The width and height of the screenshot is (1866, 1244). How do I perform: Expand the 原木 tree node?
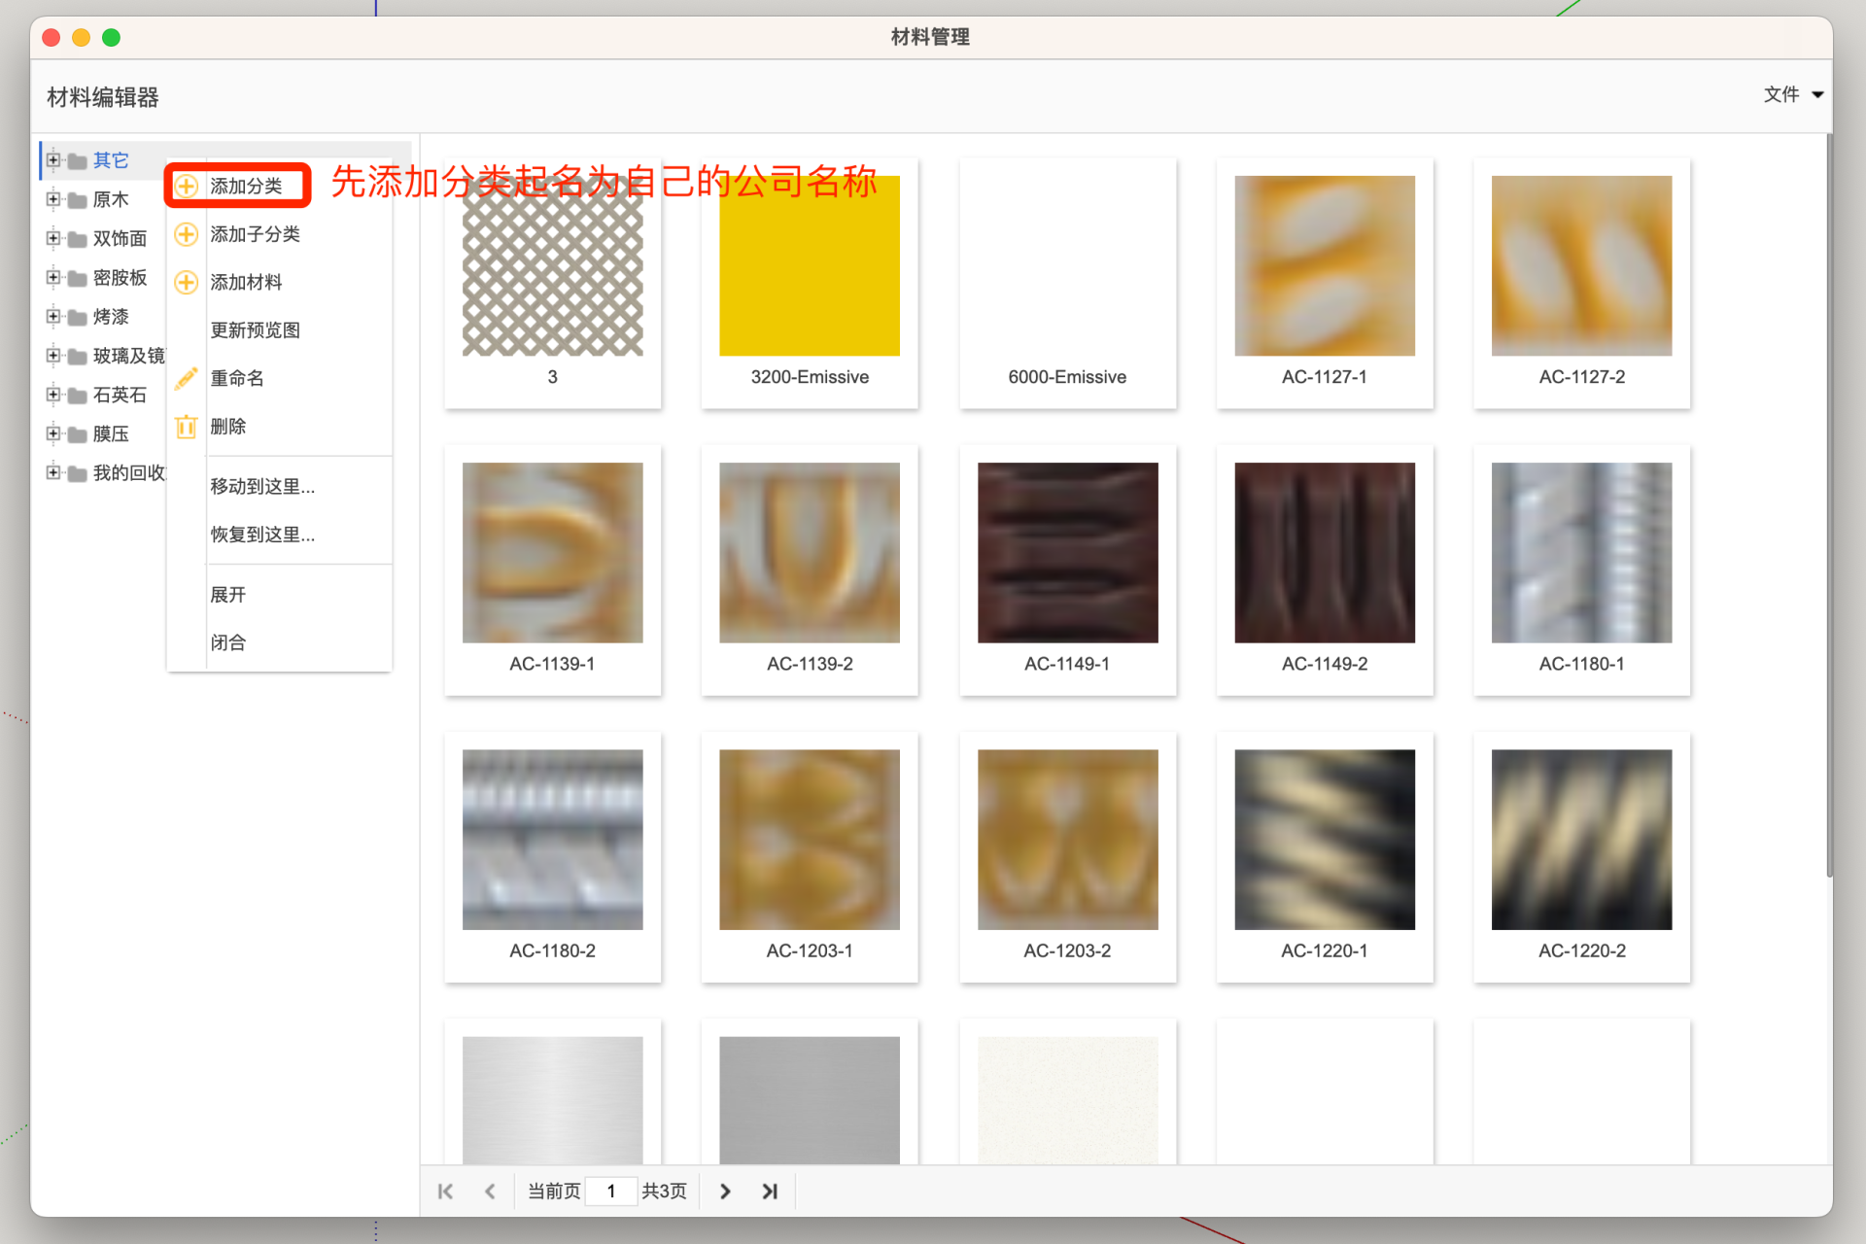point(53,199)
